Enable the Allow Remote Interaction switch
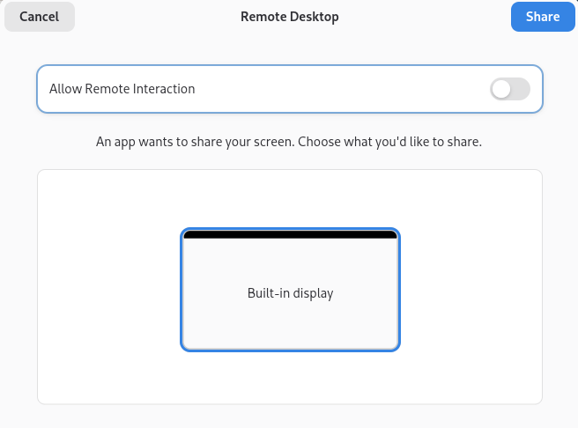This screenshot has width=578, height=428. coord(509,89)
